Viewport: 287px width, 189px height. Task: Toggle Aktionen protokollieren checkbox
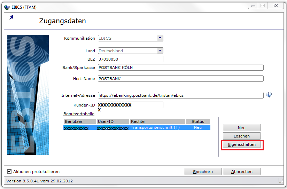[x=9, y=172]
